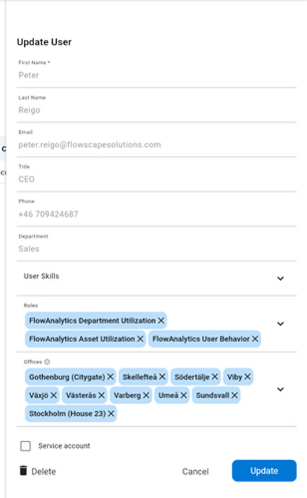Remove the Umeå office chip
The height and width of the screenshot is (498, 307).
tap(184, 395)
